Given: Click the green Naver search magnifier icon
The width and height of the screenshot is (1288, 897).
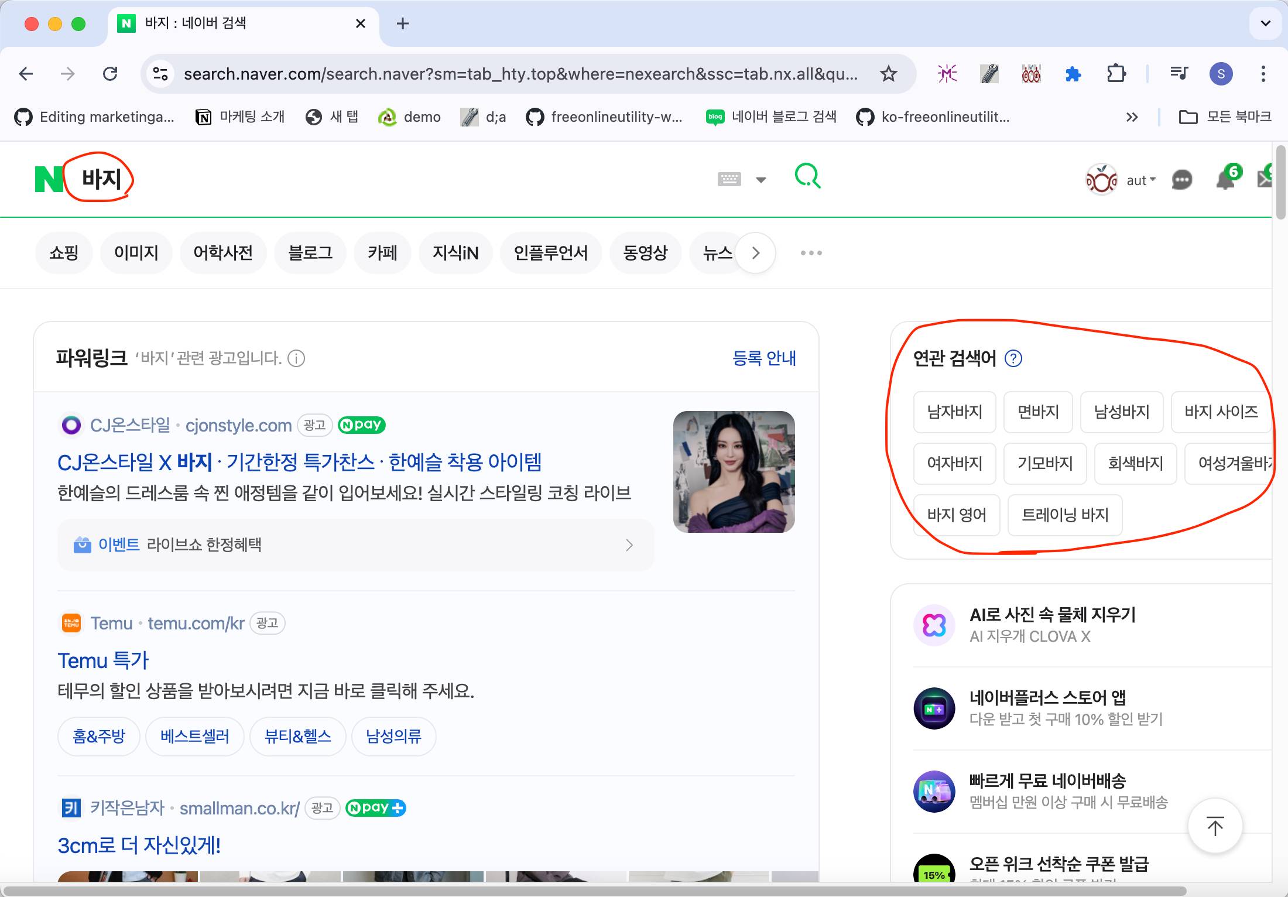Looking at the screenshot, I should point(807,176).
